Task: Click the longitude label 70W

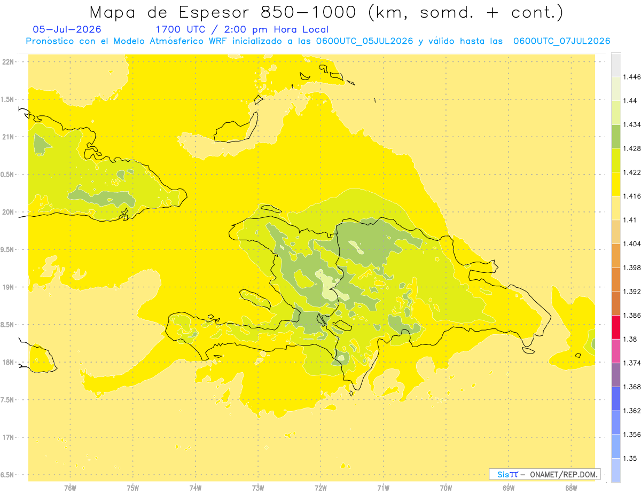Action: pyautogui.click(x=446, y=488)
